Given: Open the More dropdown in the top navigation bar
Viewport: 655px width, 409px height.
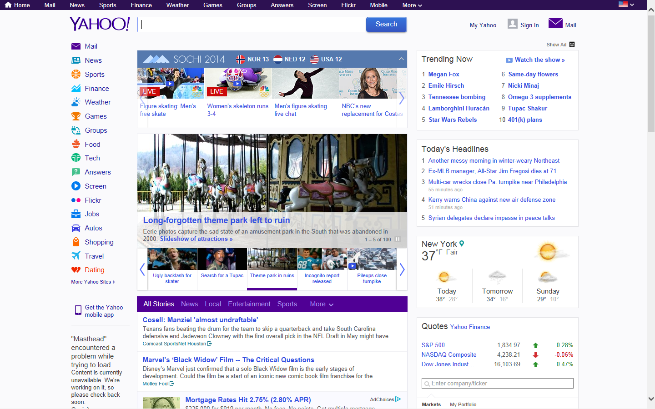Looking at the screenshot, I should click(412, 5).
